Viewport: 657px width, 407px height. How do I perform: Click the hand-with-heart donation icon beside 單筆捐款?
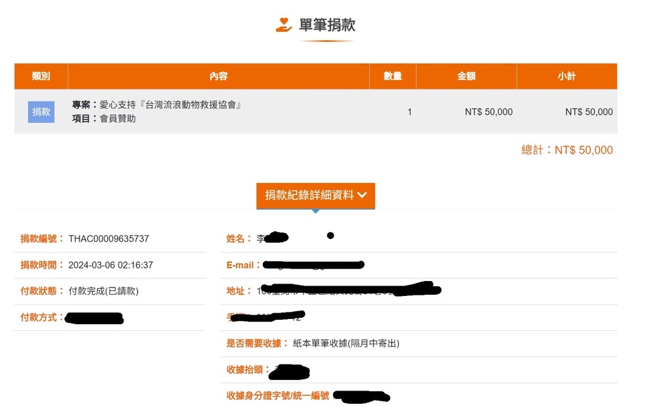[x=283, y=24]
